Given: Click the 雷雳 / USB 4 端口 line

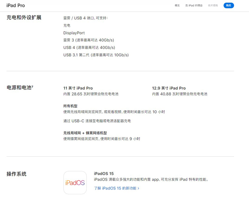Looking at the screenshot, I should click(x=85, y=18).
